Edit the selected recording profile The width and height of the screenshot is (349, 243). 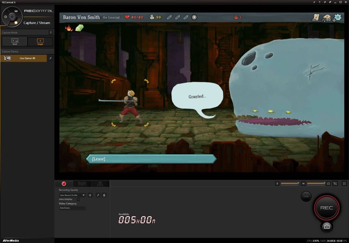point(98,195)
